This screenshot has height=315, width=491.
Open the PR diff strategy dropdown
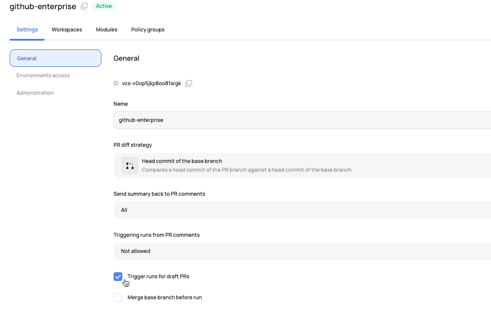(x=302, y=166)
